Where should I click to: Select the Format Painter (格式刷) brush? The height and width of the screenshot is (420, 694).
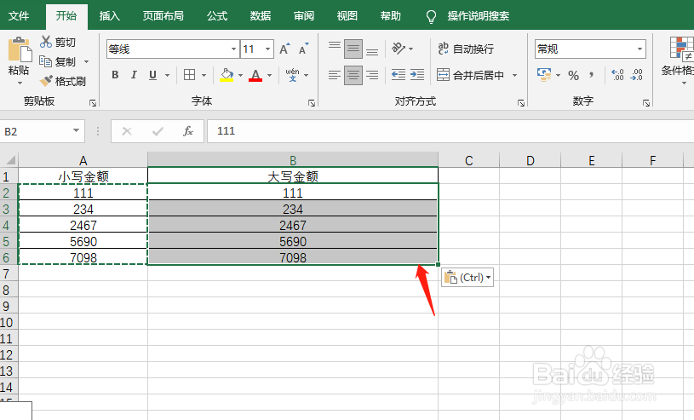[46, 81]
